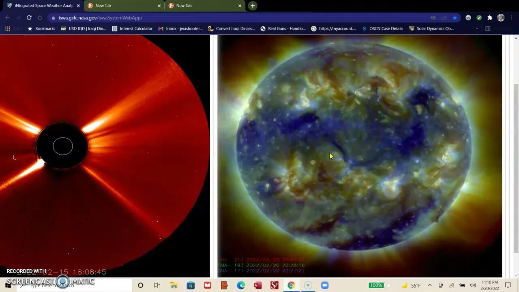Open Microsoft Access from taskbar
Screen dimensions: 519x292
257,285
